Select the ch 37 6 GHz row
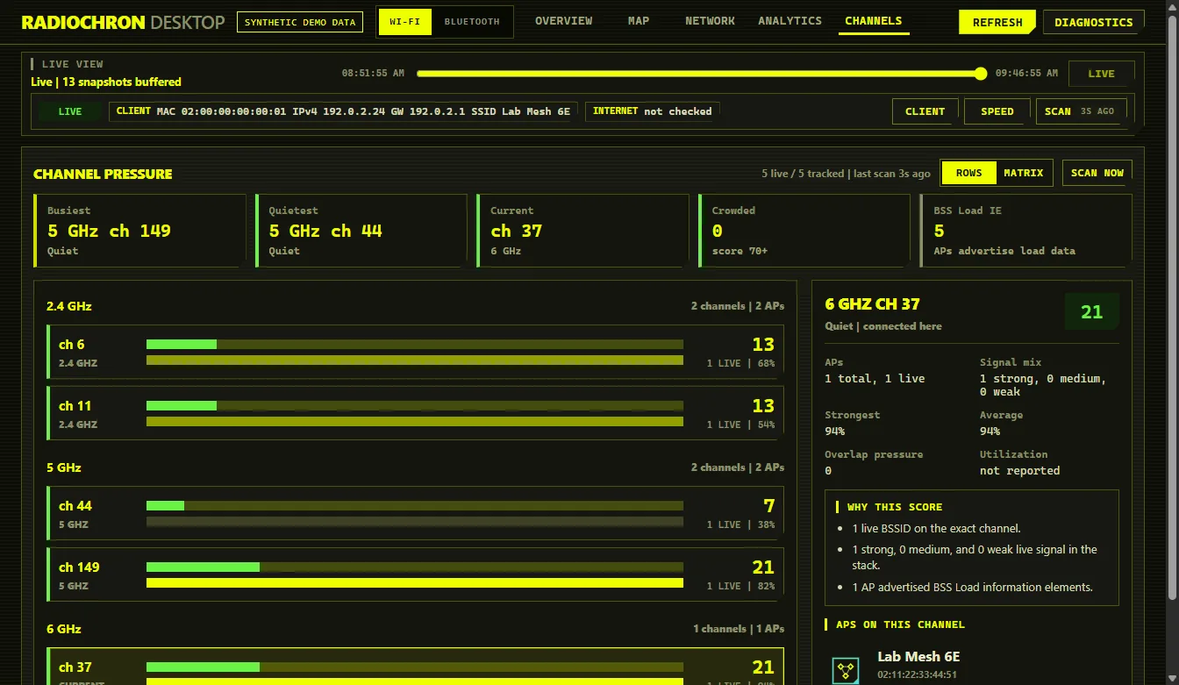 [x=415, y=667]
